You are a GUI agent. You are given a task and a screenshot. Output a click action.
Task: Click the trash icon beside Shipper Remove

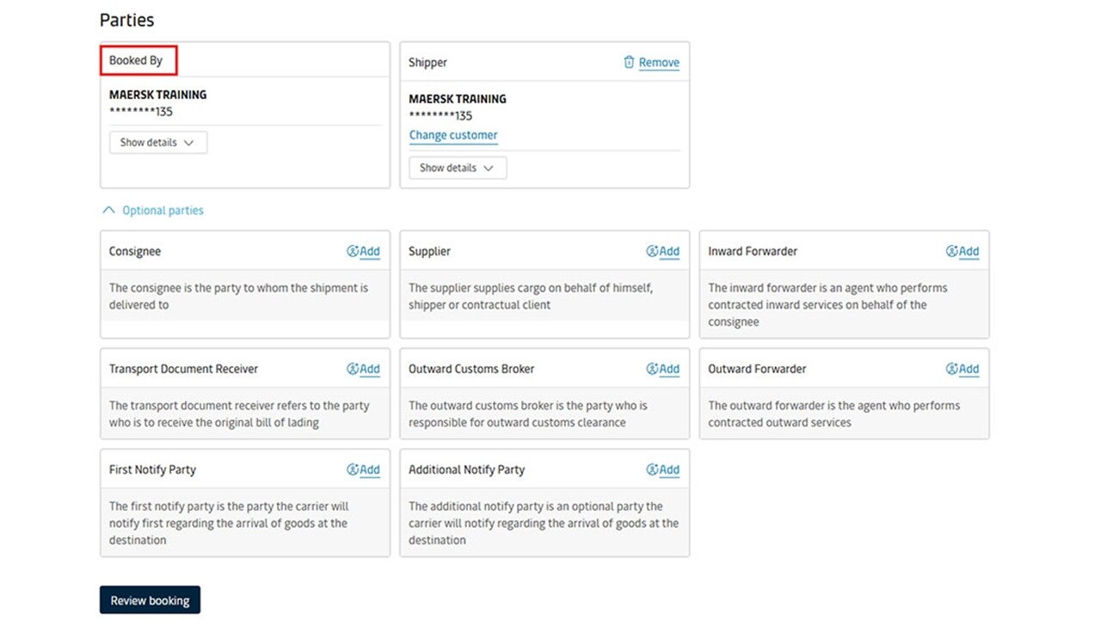(629, 62)
